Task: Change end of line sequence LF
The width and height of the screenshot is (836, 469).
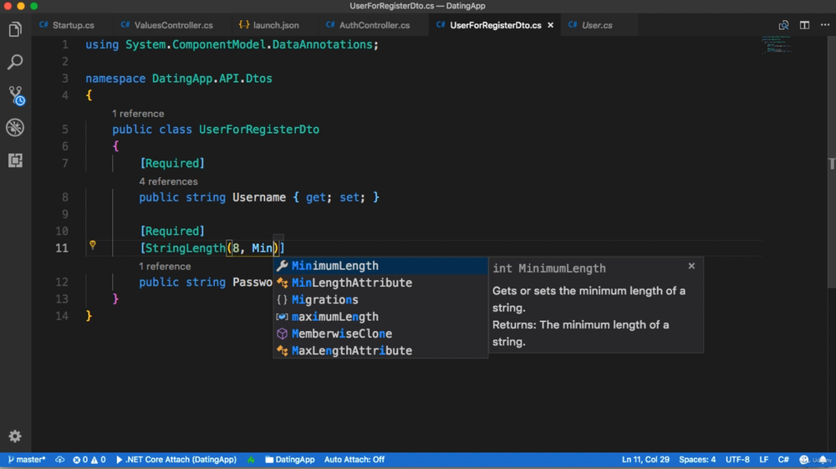Action: tap(763, 460)
